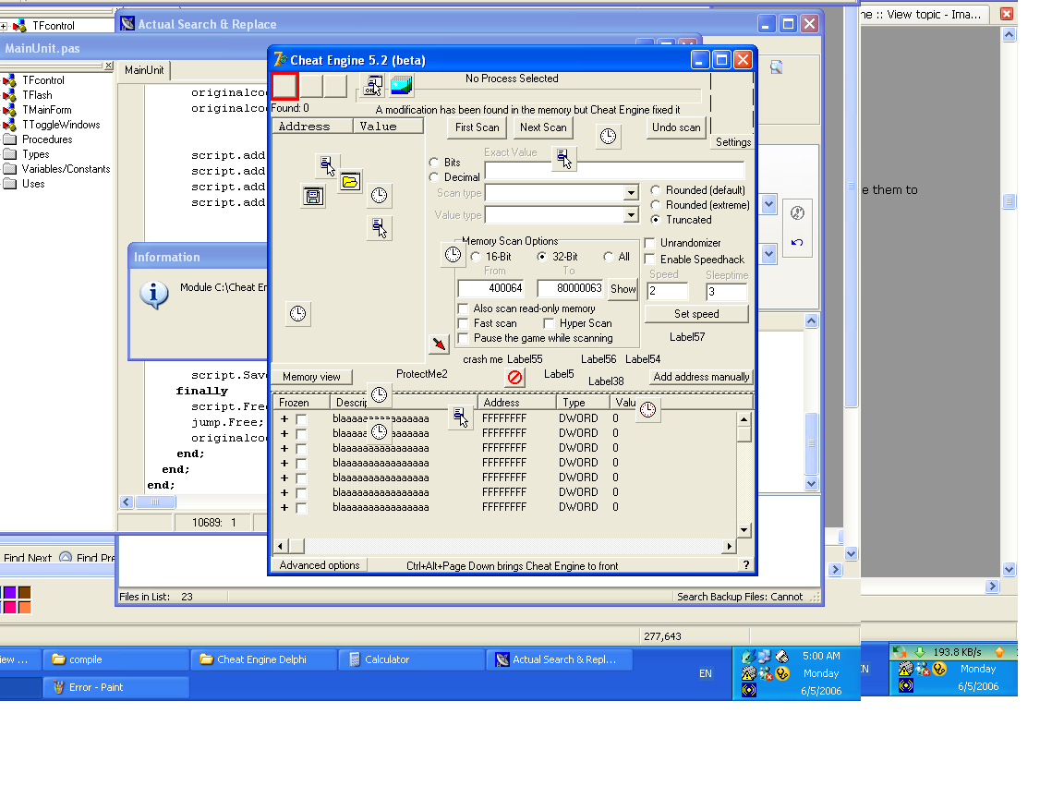
Task: Switch to the MainUnit tab
Action: pyautogui.click(x=143, y=70)
